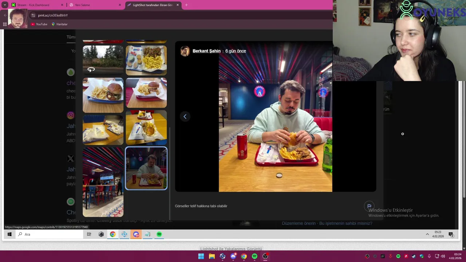Image resolution: width=466 pixels, height=262 pixels.
Task: Click Spotify icon in captured taskbar
Action: click(159, 234)
